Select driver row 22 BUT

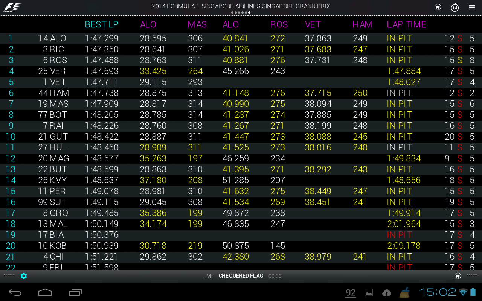241,169
